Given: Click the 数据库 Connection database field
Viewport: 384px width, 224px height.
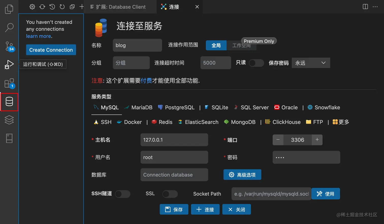Looking at the screenshot, I should pyautogui.click(x=174, y=175).
